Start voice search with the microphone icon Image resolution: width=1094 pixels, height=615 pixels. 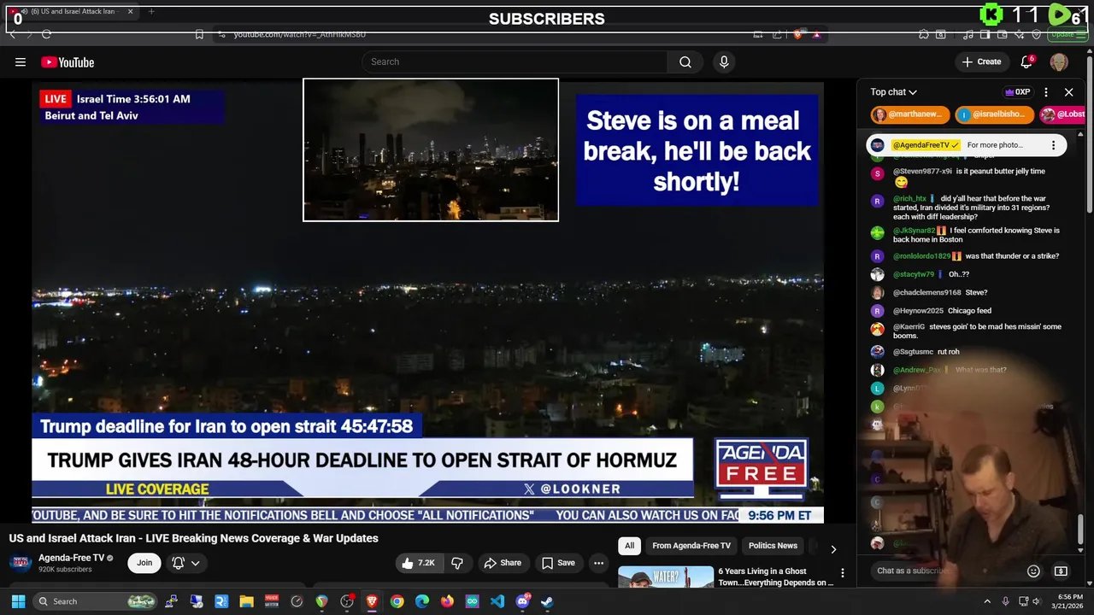(724, 61)
